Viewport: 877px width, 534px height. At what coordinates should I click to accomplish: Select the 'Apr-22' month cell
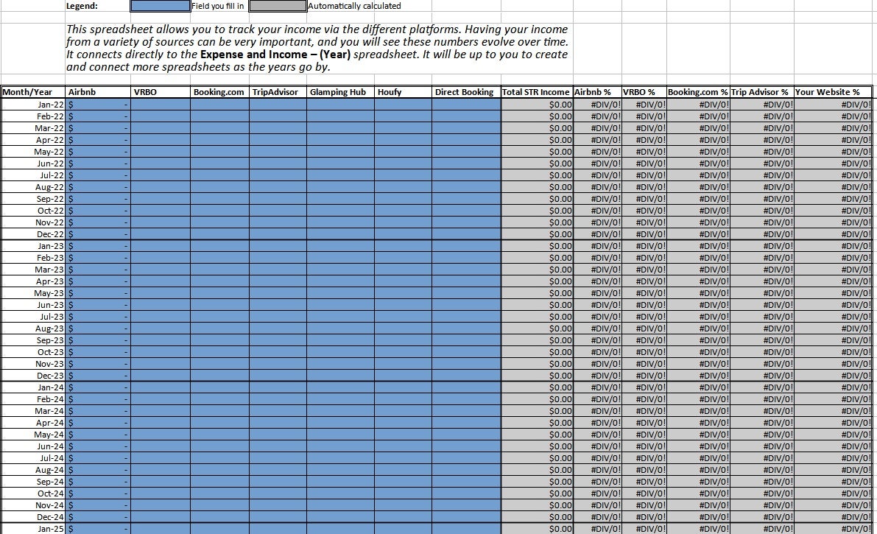pos(33,140)
